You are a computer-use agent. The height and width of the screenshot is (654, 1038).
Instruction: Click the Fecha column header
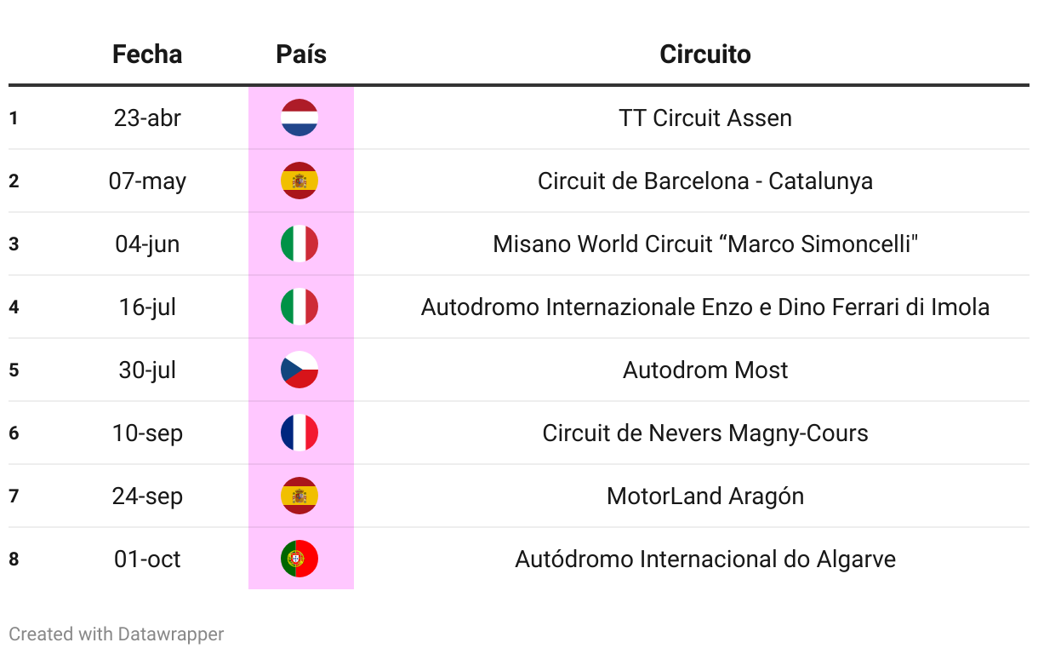click(x=147, y=54)
